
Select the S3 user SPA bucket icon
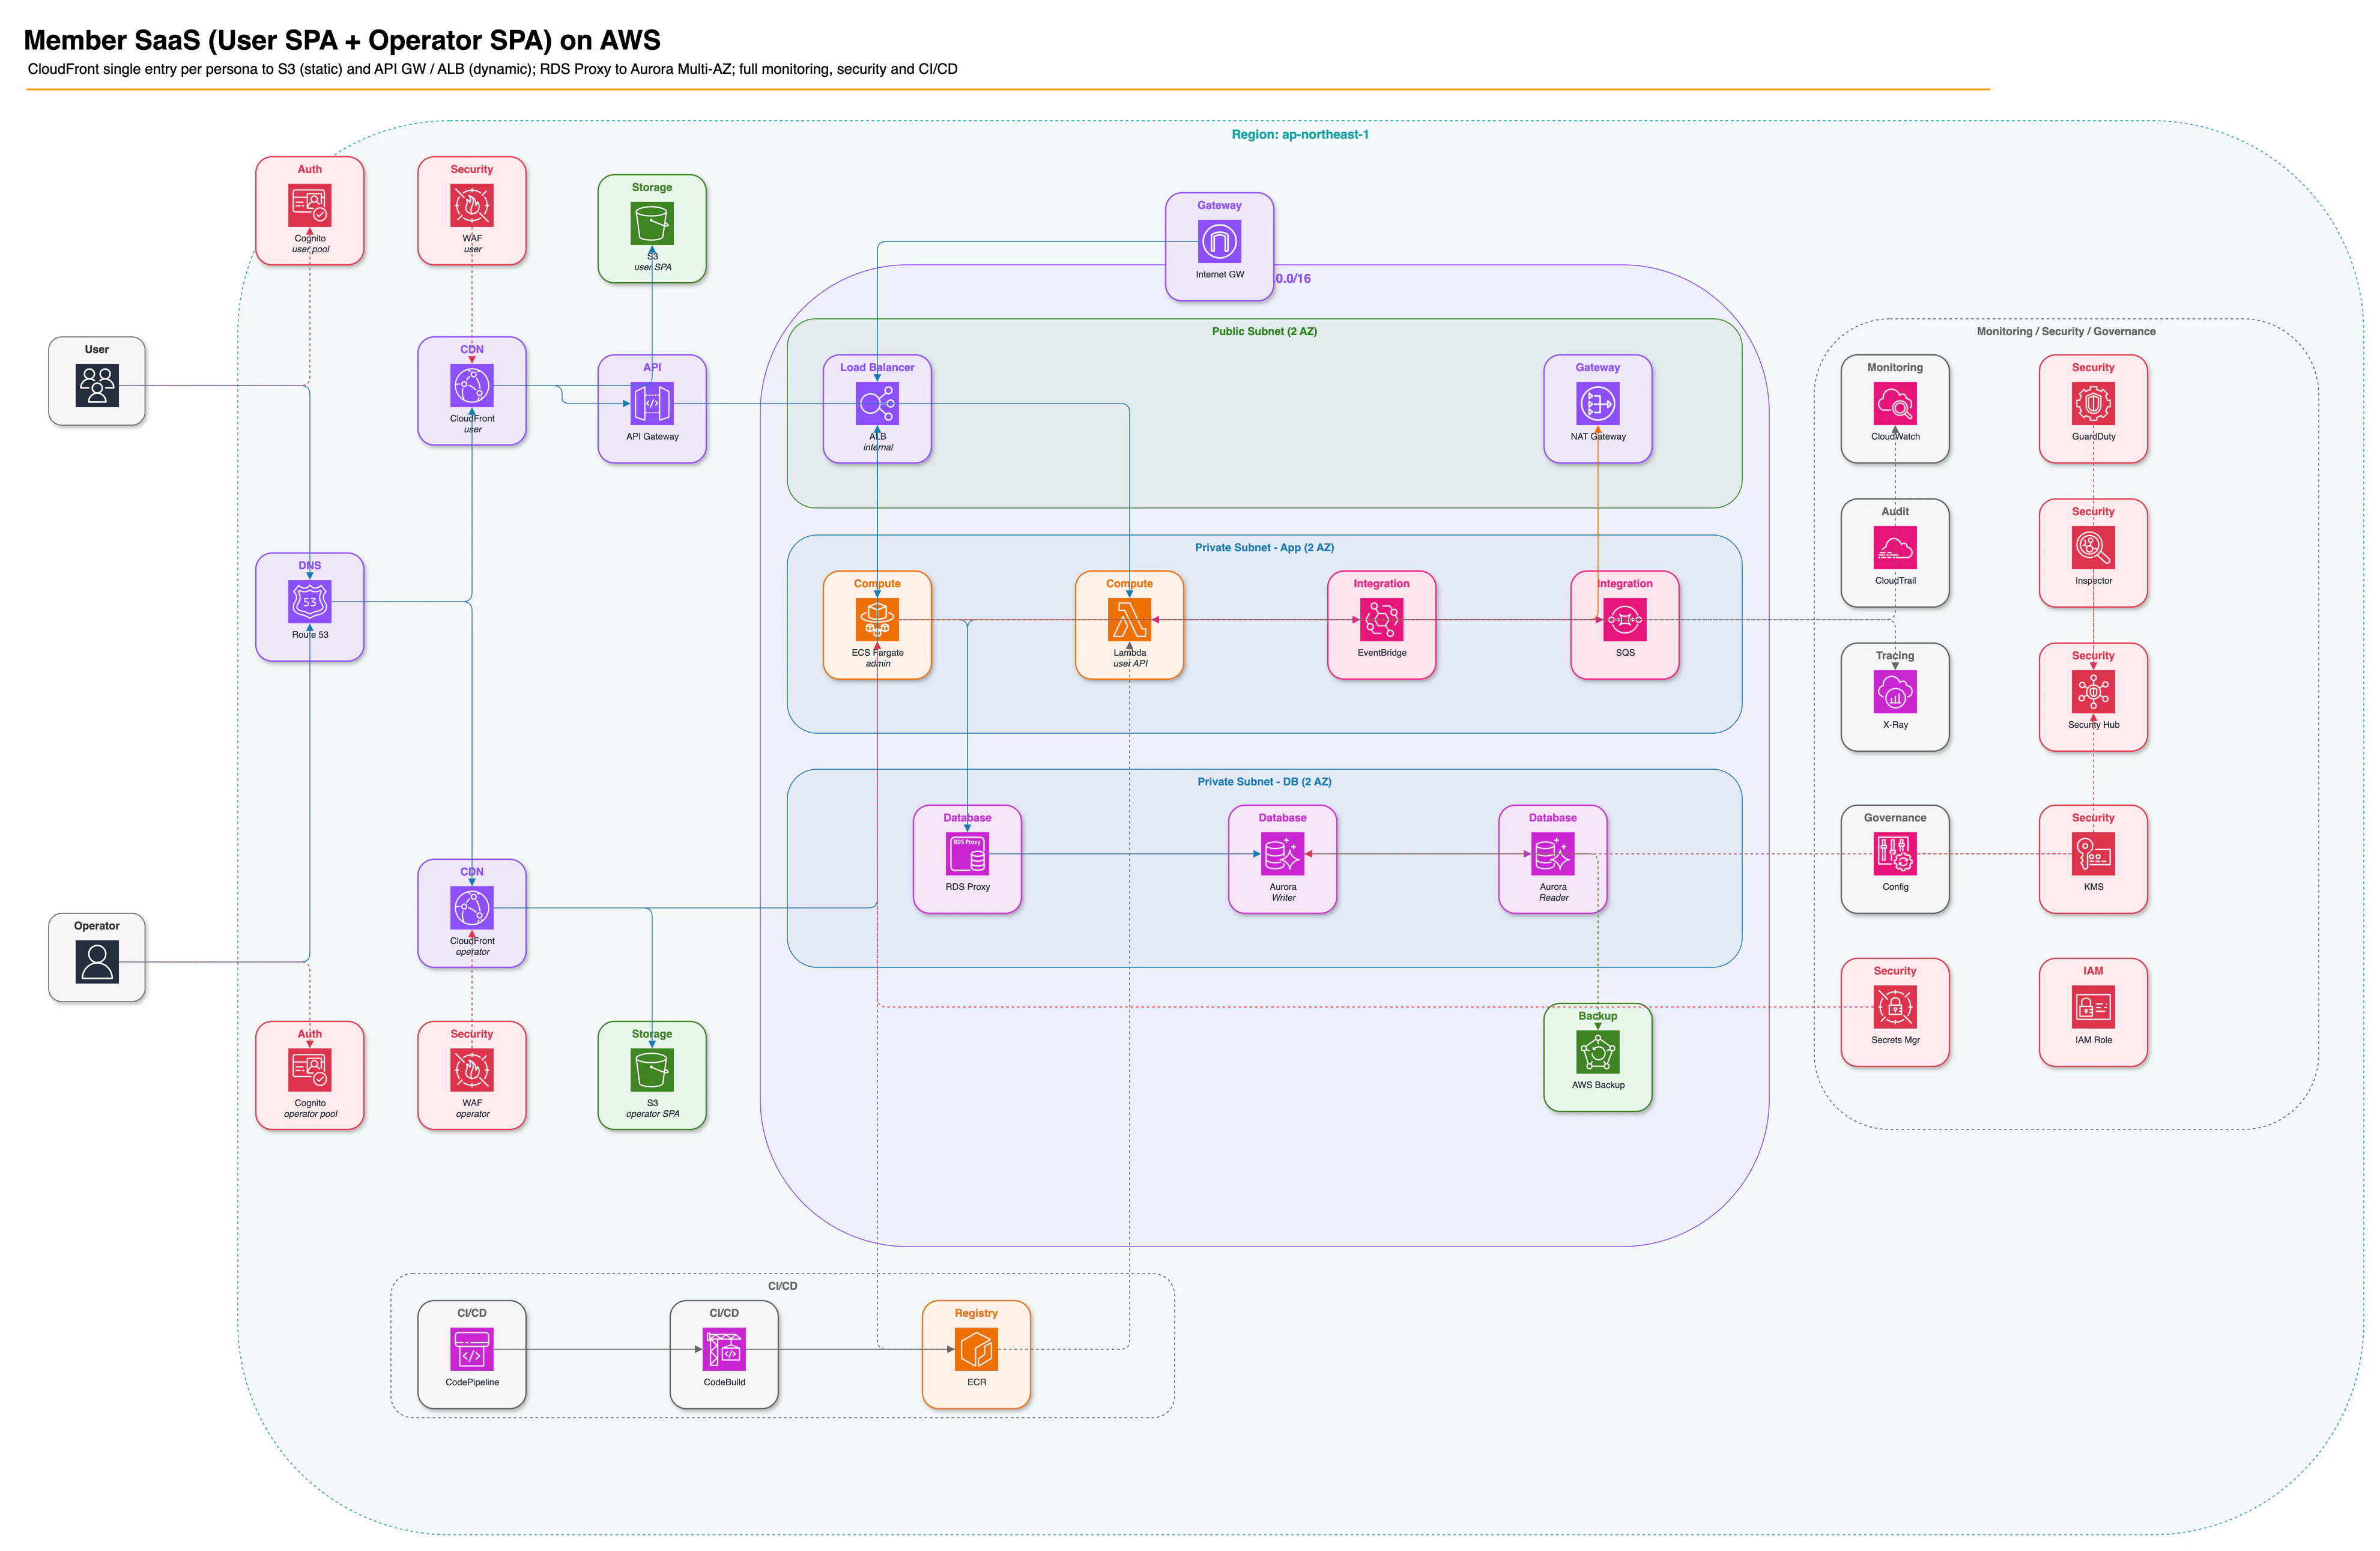652,223
